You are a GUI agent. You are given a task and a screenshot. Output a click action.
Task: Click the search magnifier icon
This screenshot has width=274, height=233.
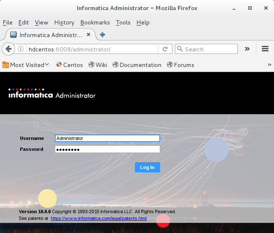point(180,49)
